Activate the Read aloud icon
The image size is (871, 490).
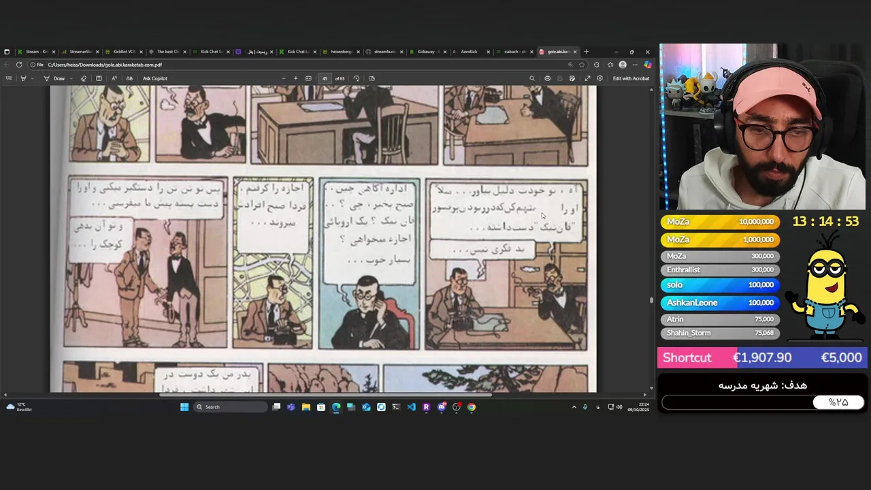pyautogui.click(x=114, y=78)
